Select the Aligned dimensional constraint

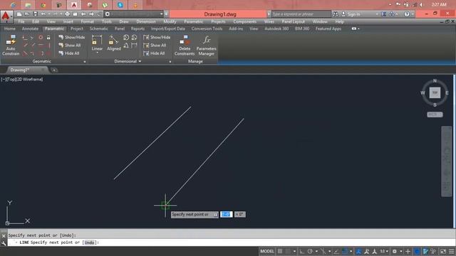[x=114, y=43]
